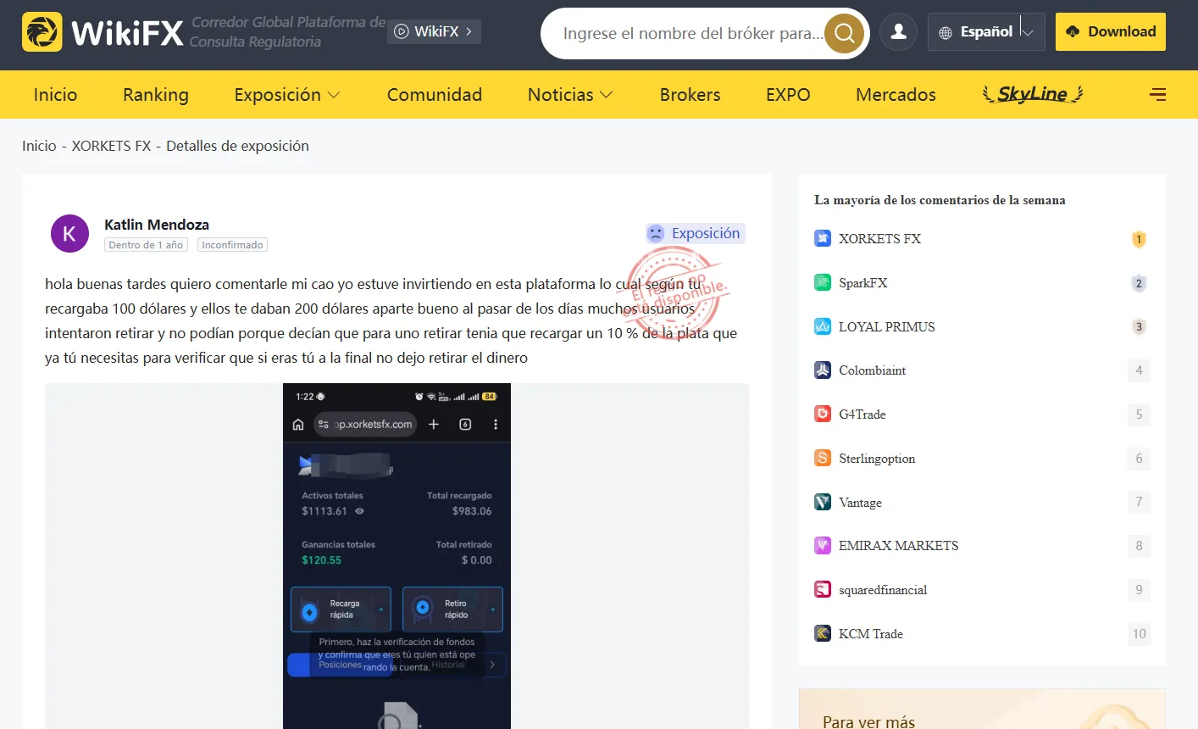Click the rank 3 medal badge
This screenshot has height=729, width=1198.
[x=1139, y=326]
